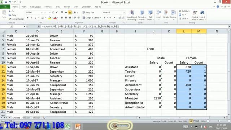Click Decrease Decimal
The height and width of the screenshot is (130, 231).
(x=123, y=18)
